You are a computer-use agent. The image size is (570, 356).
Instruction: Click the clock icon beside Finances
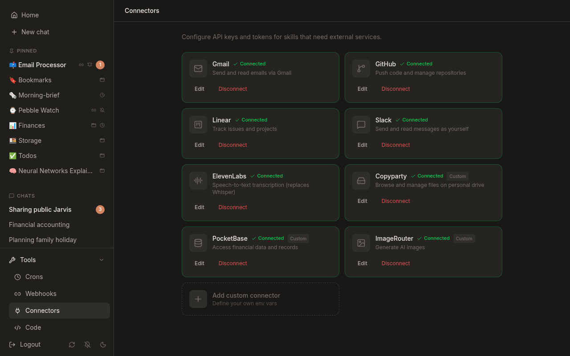(102, 125)
